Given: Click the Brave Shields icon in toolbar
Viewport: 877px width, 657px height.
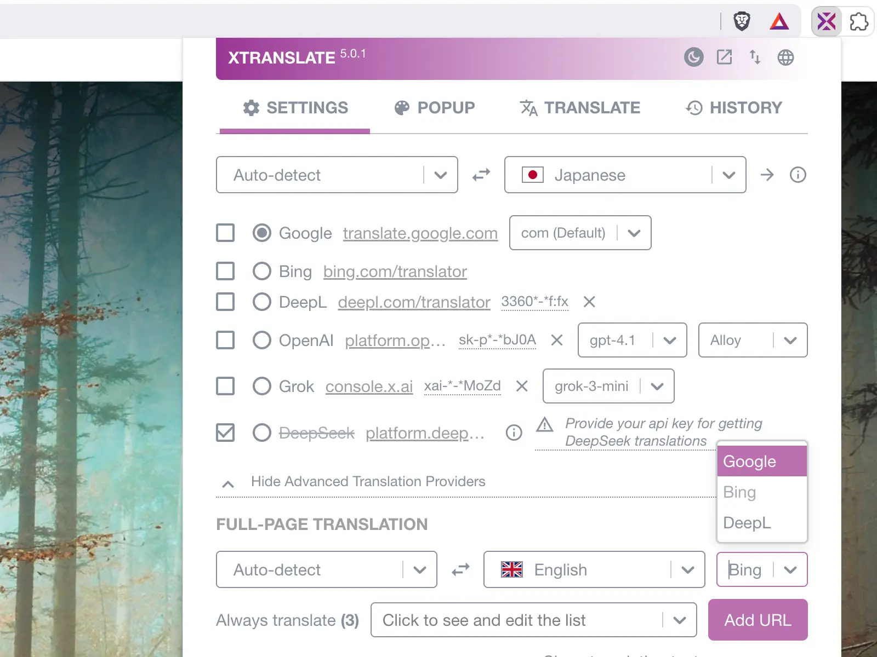Looking at the screenshot, I should [x=742, y=22].
